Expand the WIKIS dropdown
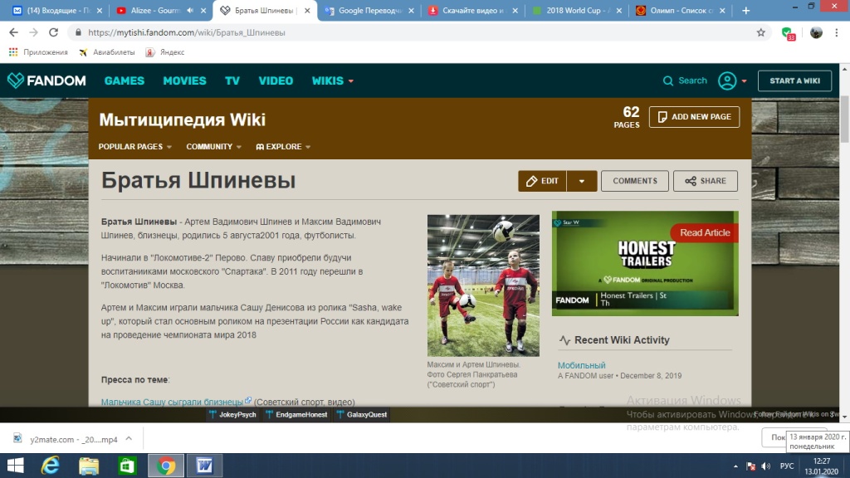Image resolution: width=850 pixels, height=478 pixels. coord(332,80)
